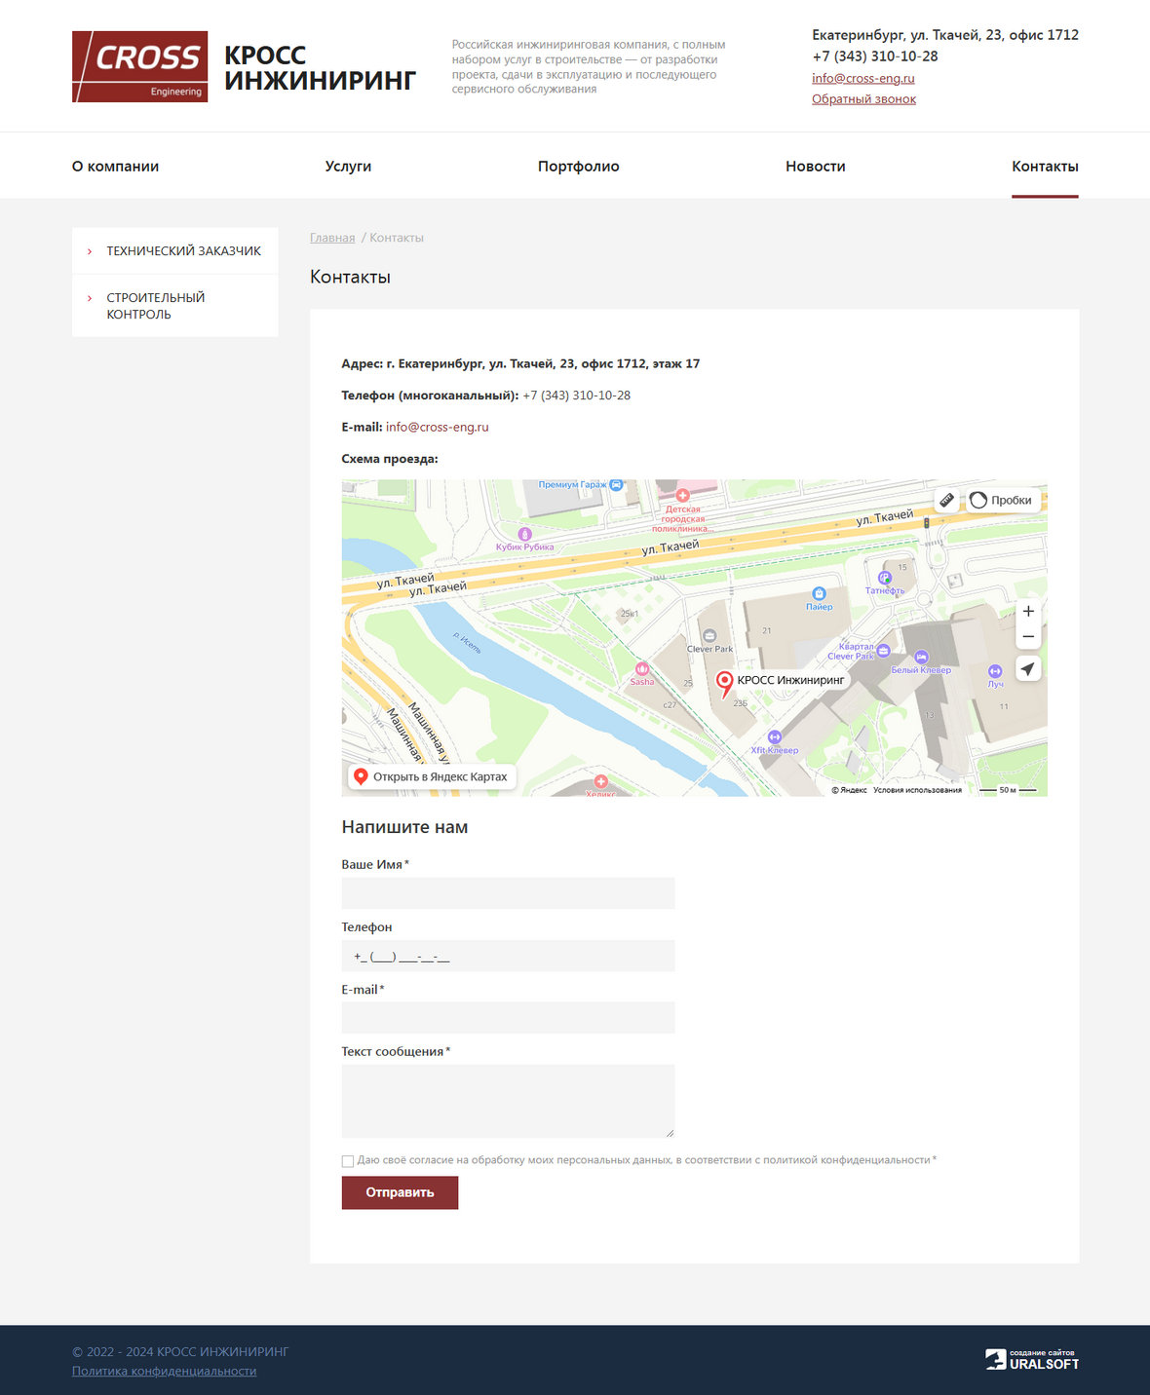Click the Татнефть gas station marker
Screen dimensions: 1150x1395
[x=885, y=578]
